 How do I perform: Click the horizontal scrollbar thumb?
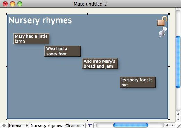coord(131,125)
